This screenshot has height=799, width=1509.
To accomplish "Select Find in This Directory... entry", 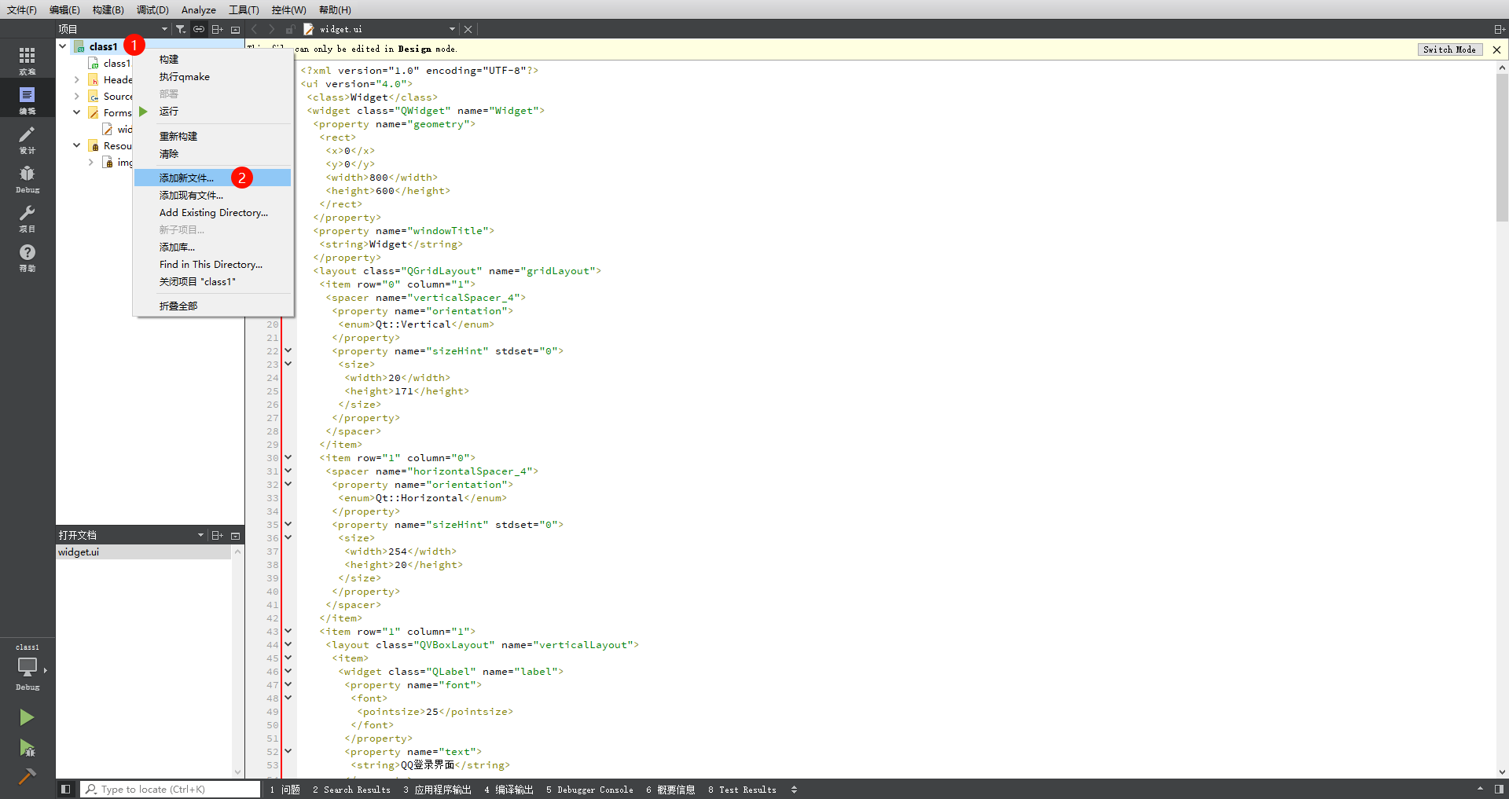I will point(212,264).
